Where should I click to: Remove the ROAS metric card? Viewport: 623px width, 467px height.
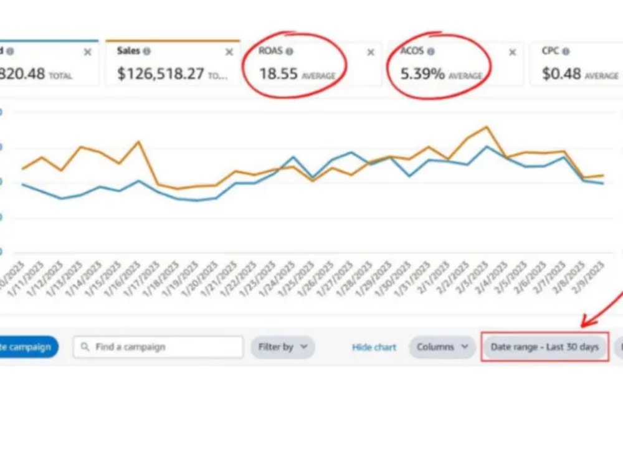[370, 52]
